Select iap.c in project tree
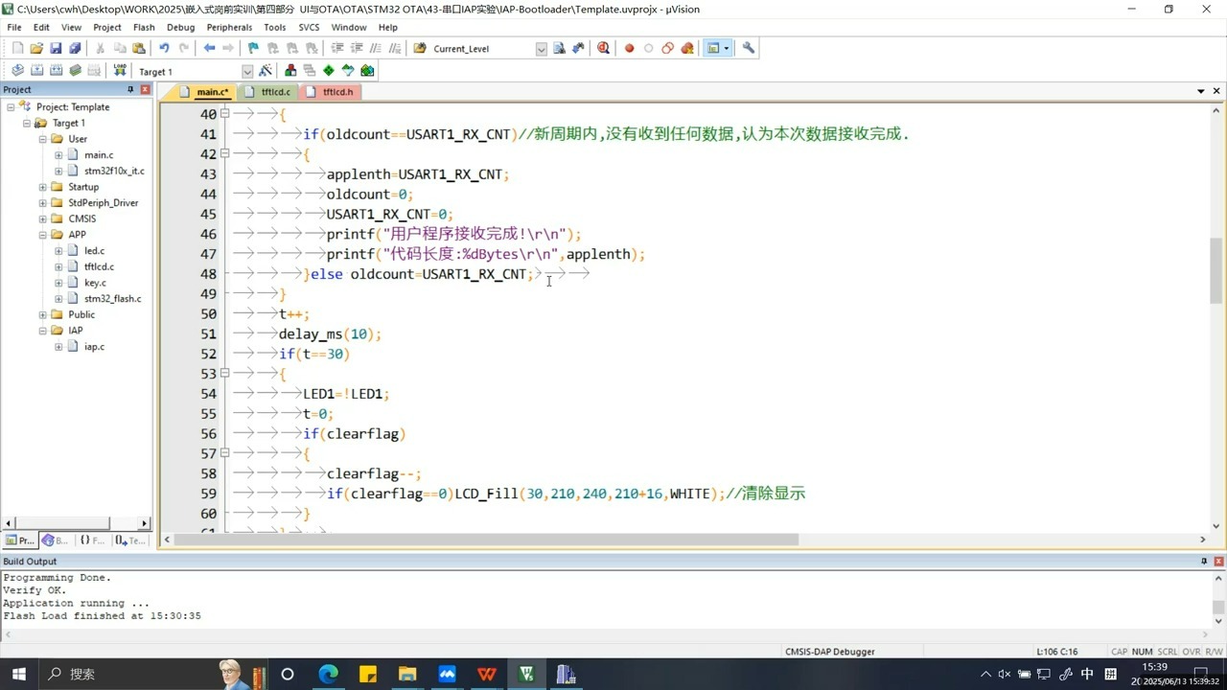 point(94,347)
